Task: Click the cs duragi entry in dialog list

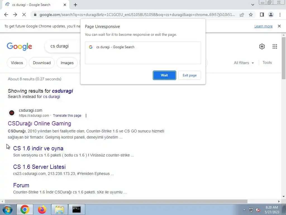Action: click(143, 47)
